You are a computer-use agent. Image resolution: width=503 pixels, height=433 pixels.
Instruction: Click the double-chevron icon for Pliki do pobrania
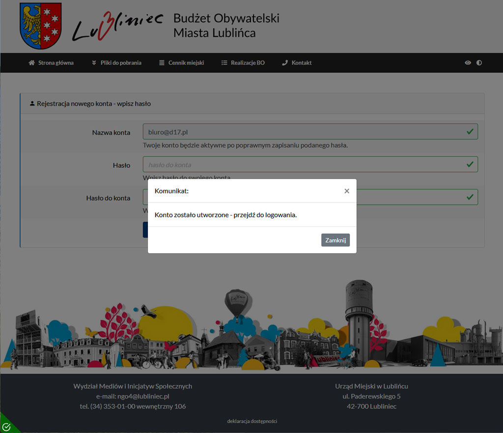click(94, 63)
